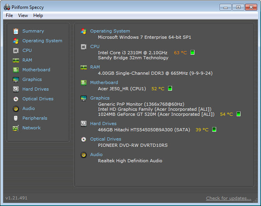The image size is (261, 206).
Task: Open the Motherboard sidebar section
Action: point(36,70)
